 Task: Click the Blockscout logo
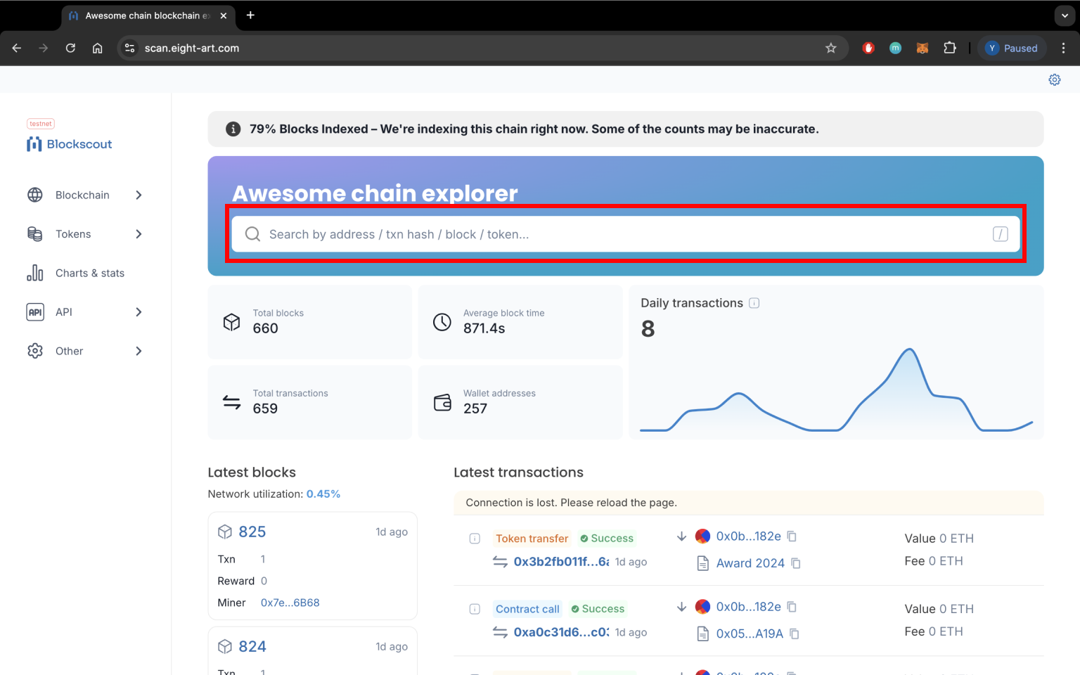[x=70, y=144]
